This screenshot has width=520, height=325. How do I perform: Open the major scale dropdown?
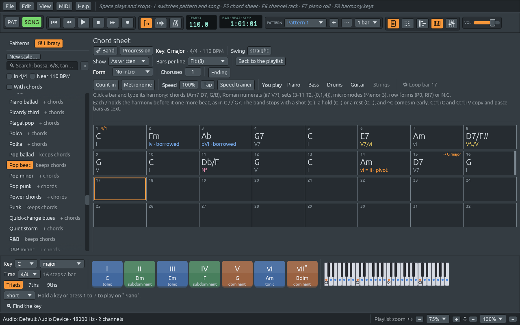click(x=62, y=264)
